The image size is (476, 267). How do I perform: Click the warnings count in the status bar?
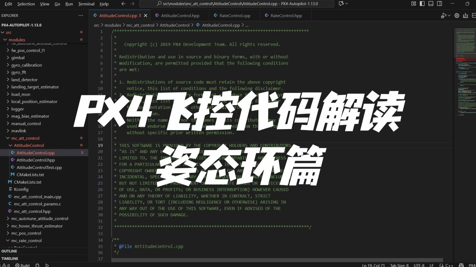pyautogui.click(x=6, y=265)
